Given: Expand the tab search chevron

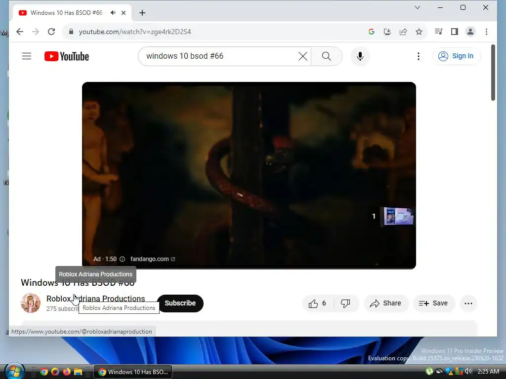Looking at the screenshot, I should (x=417, y=7).
